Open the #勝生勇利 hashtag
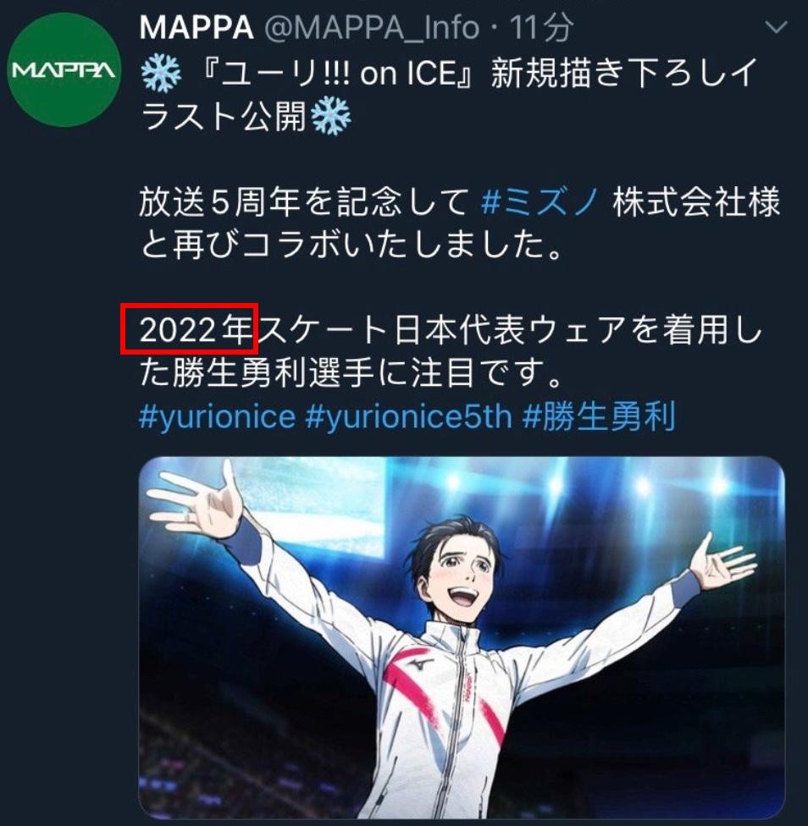The height and width of the screenshot is (826, 808). (x=599, y=416)
